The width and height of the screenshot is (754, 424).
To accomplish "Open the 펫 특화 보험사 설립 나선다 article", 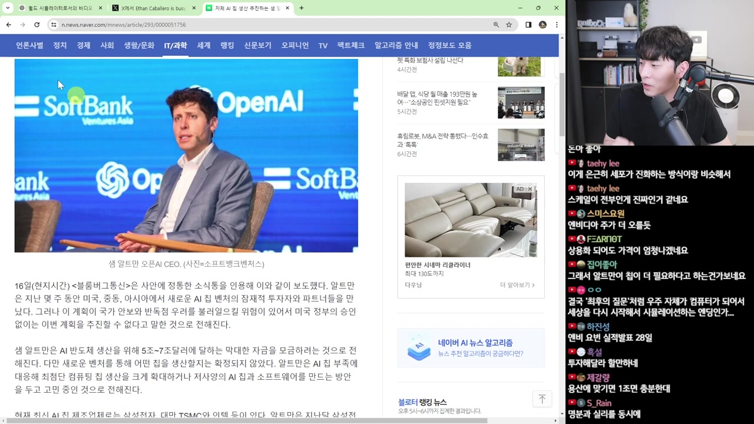I will (430, 60).
